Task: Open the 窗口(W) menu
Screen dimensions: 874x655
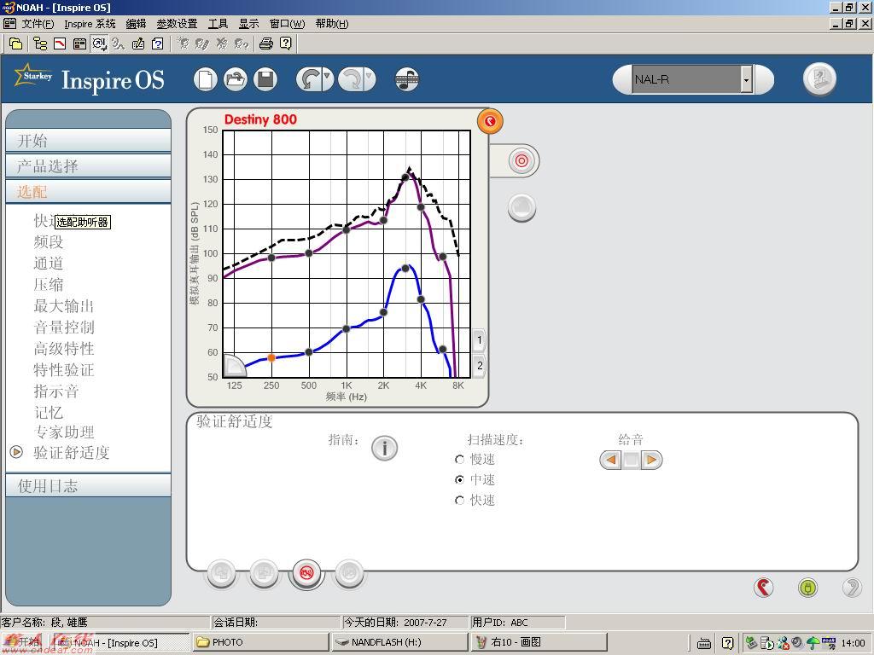Action: 287,23
